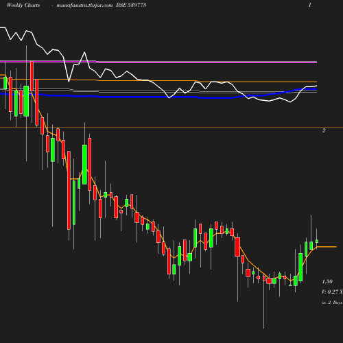Click the axis label '1' at top right
This screenshot has width=343, height=343.
pos(310,5)
